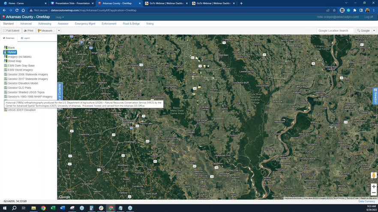
Task: Click the Full Extent button
Action: point(11,30)
